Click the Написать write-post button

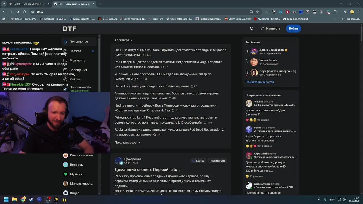click(271, 29)
